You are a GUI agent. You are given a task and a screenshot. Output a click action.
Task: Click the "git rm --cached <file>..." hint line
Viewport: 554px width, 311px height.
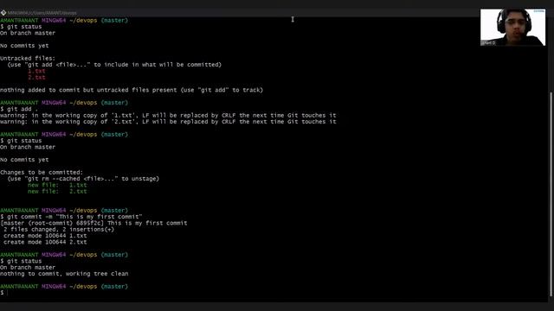click(83, 179)
